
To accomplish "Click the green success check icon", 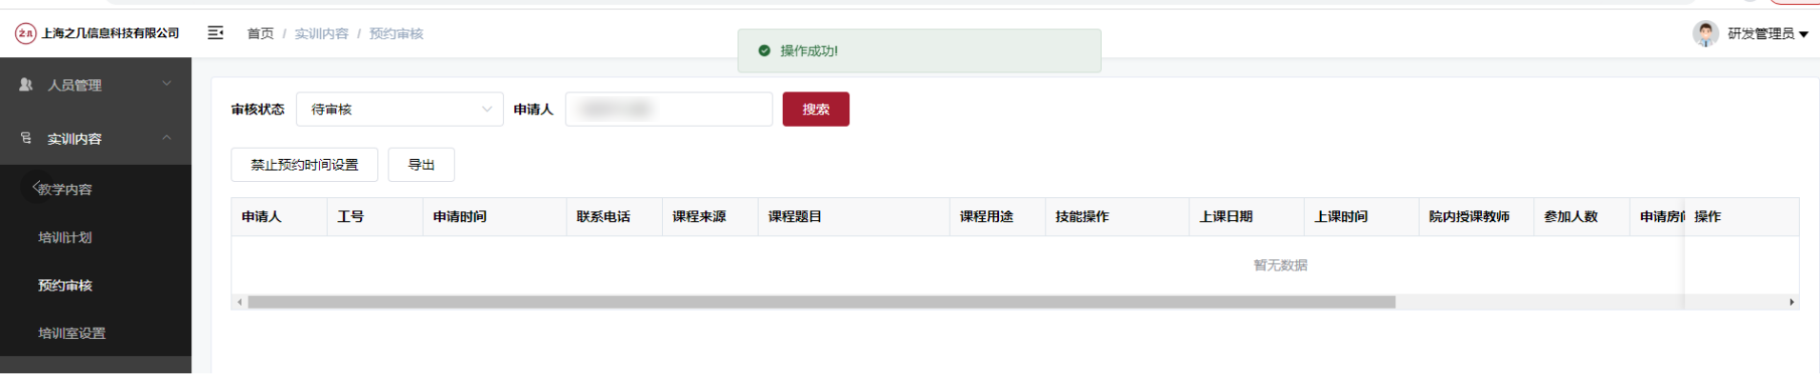I will click(764, 50).
